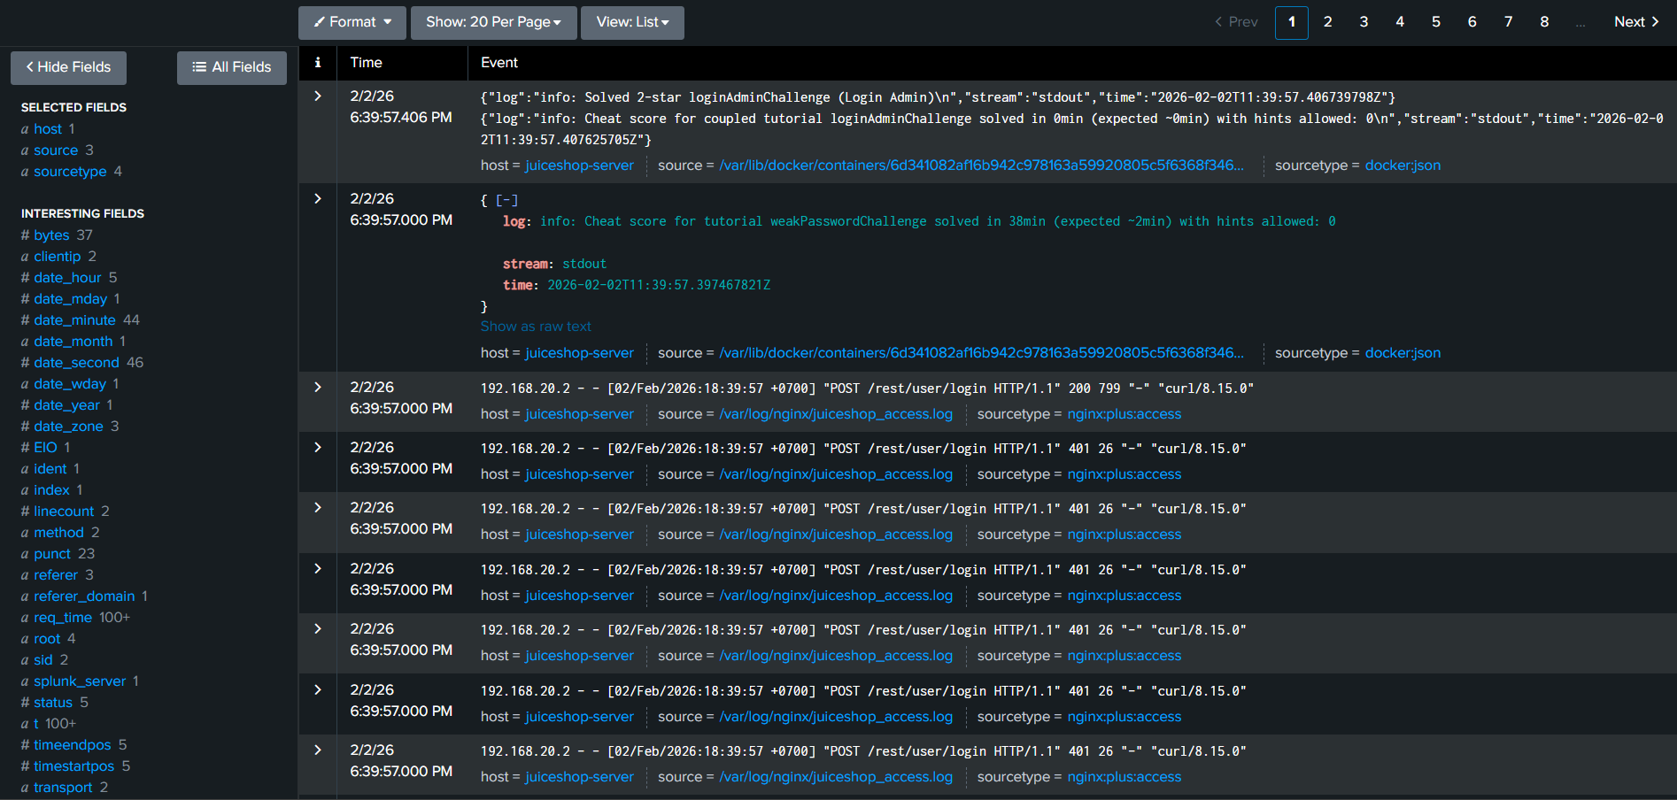Screen dimensions: 1677x800
Task: Click Hide Fields button
Action: 68,67
